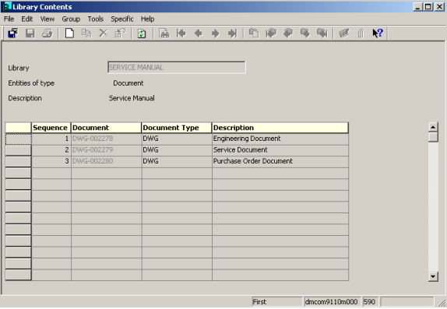Viewport: 447px width, 309px height.
Task: Click the paperclip attachment icon
Action: [x=361, y=33]
